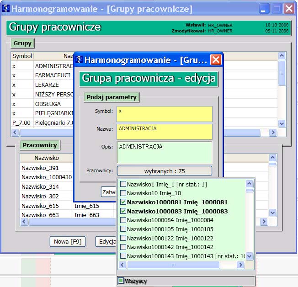Click the Pracownicy tab label
The image size is (298, 287).
point(40,145)
